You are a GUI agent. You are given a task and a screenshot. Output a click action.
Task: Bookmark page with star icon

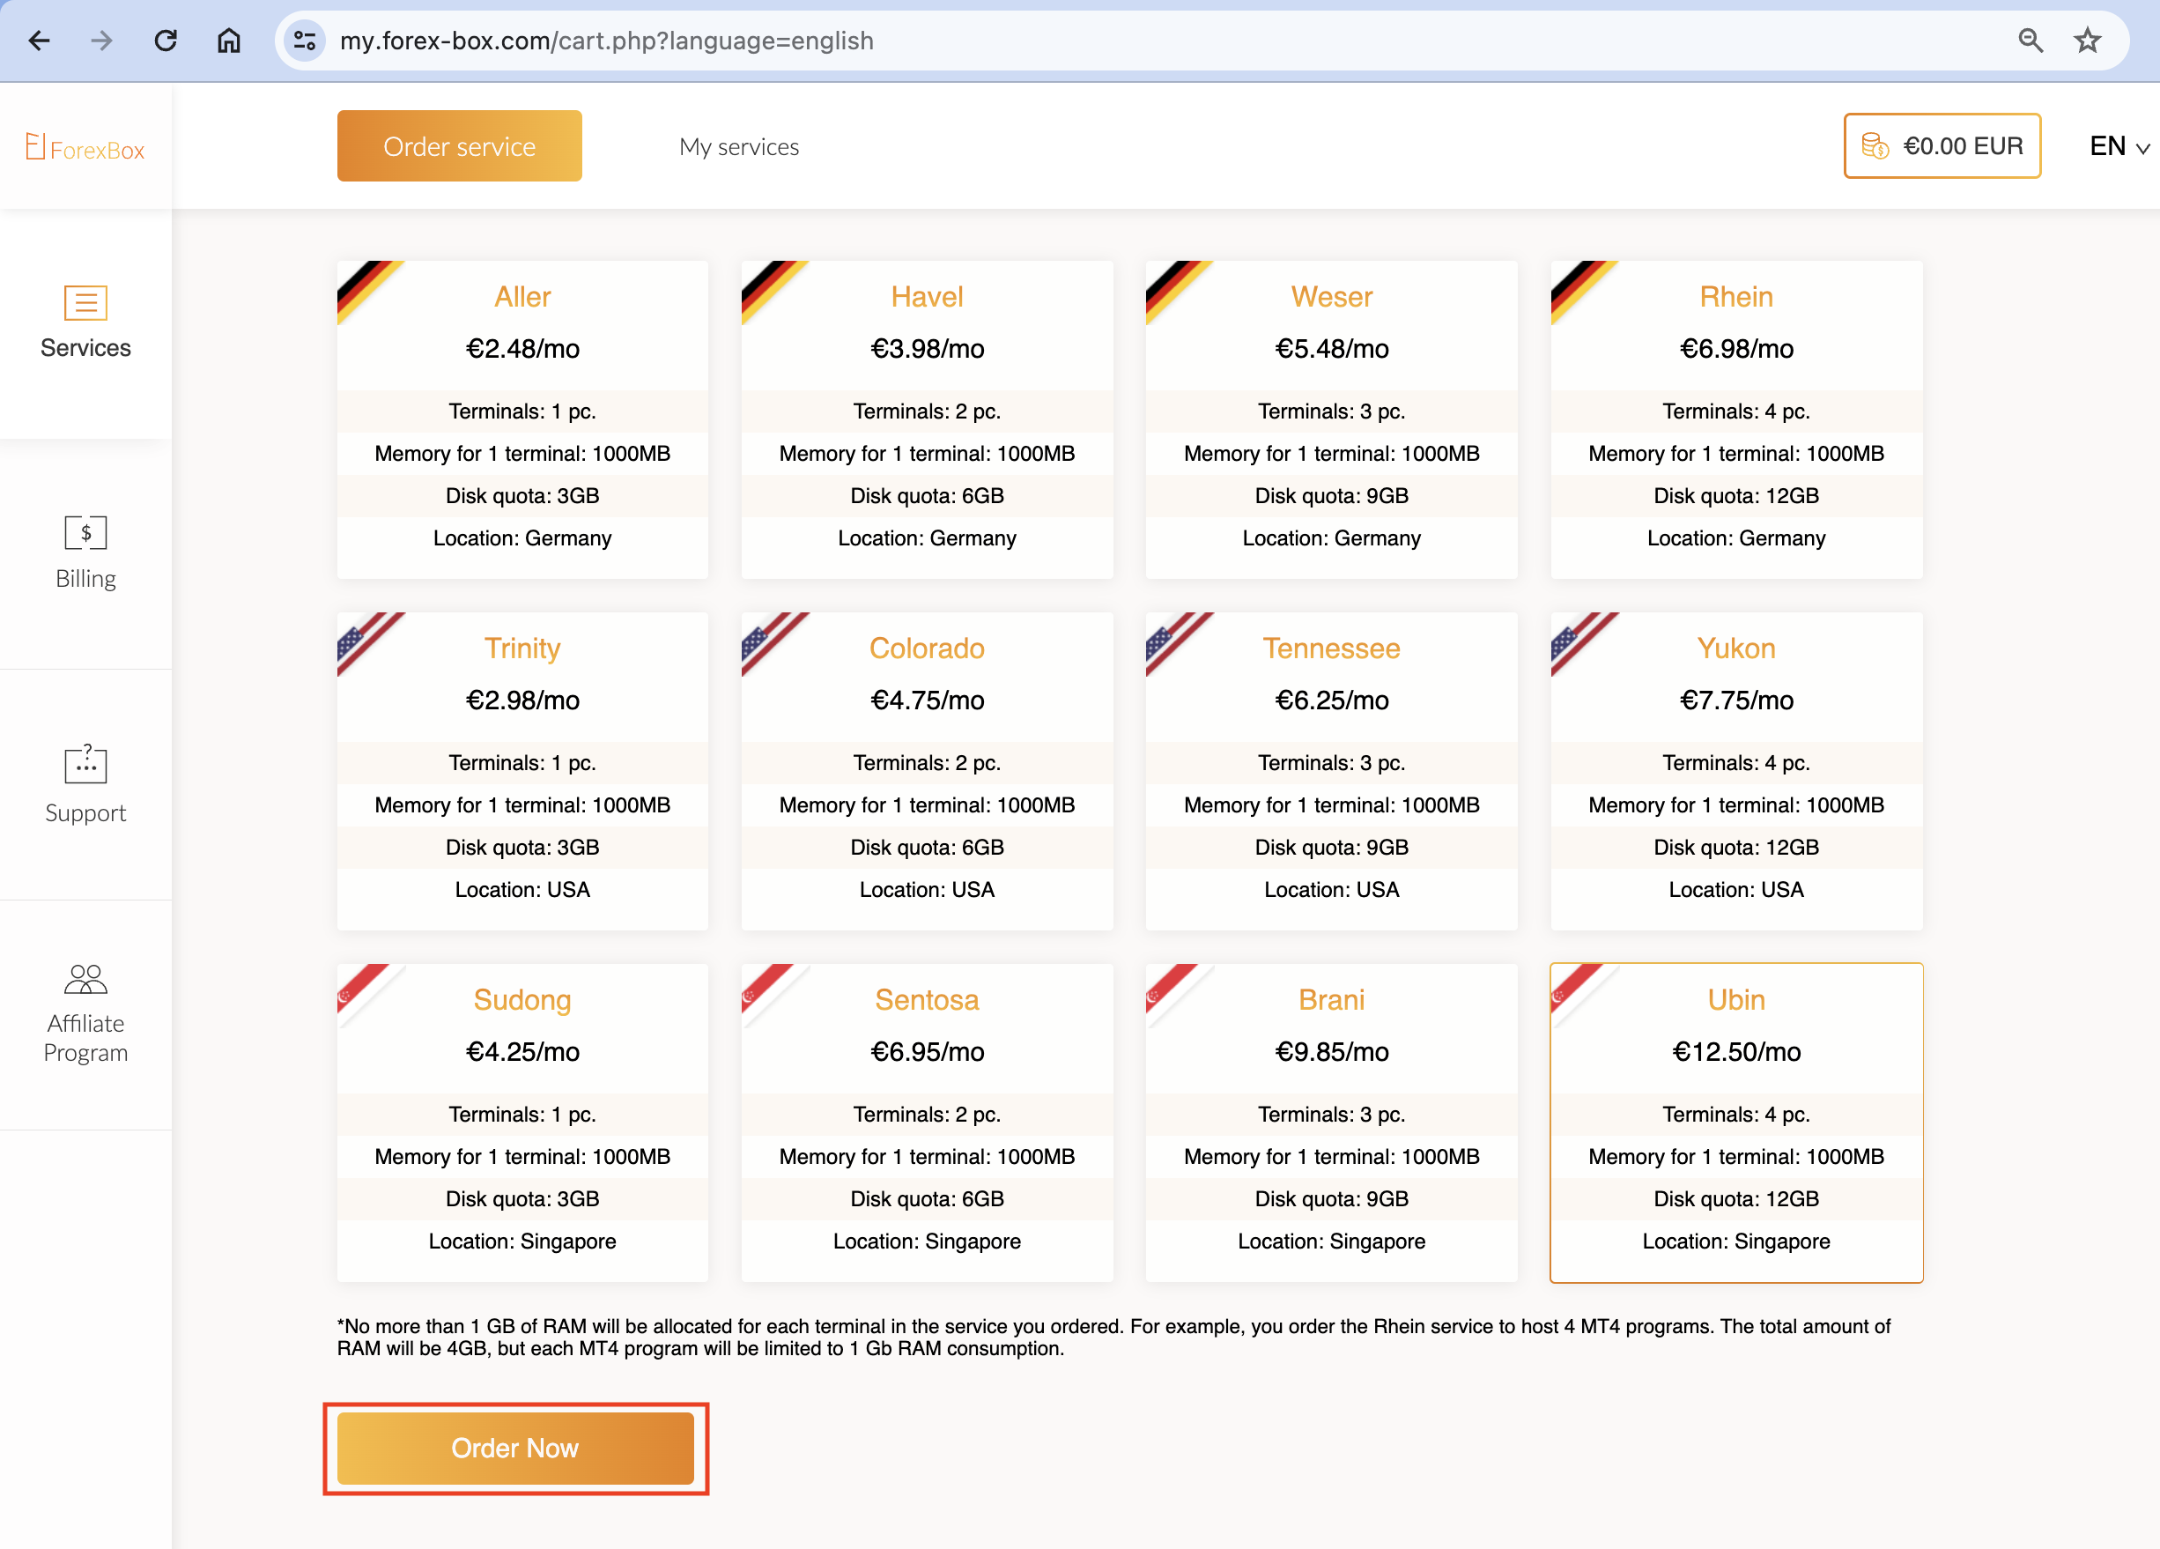(2087, 41)
